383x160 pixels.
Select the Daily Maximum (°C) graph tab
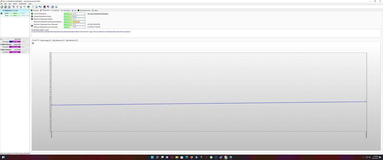58,40
